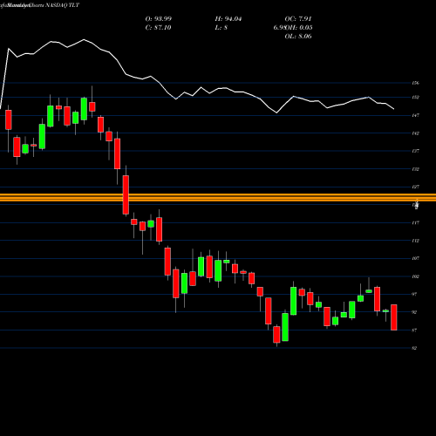This screenshot has width=436, height=436.
Task: Click the tall red candle crossing the orange band
Action: point(126,194)
